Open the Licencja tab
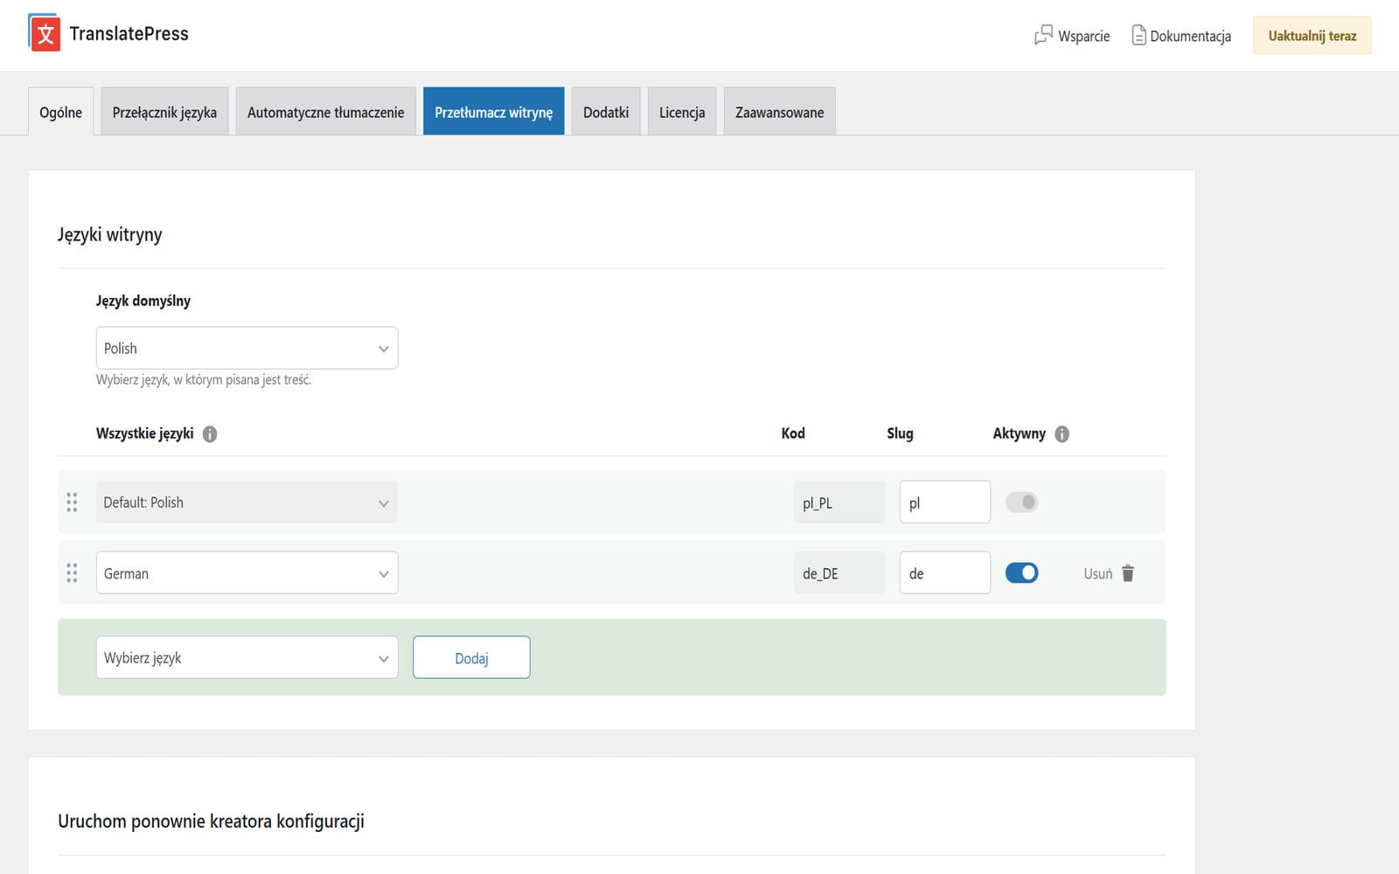This screenshot has height=874, width=1399. pos(682,111)
